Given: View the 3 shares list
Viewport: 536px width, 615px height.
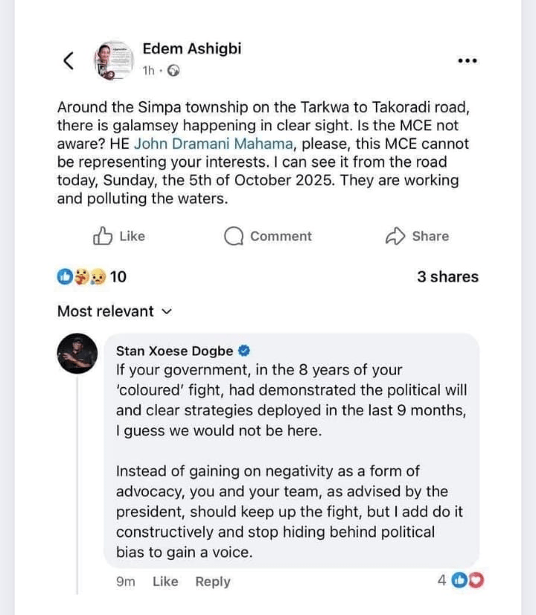Looking at the screenshot, I should (447, 277).
